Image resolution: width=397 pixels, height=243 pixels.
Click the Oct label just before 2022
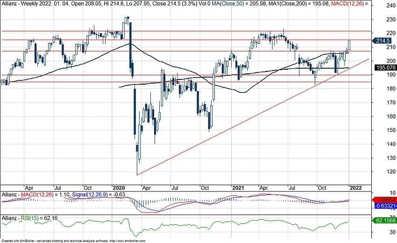322,188
